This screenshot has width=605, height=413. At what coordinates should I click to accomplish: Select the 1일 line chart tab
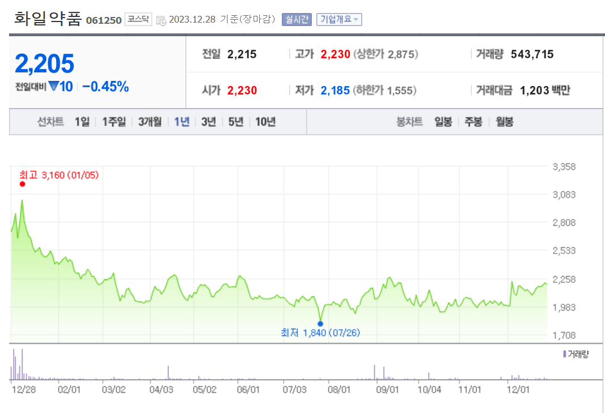coord(82,122)
